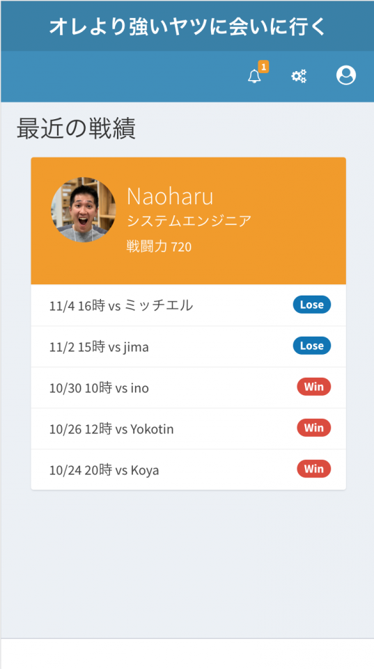
Task: Click the システムエンジニア job title
Action: pos(189,221)
